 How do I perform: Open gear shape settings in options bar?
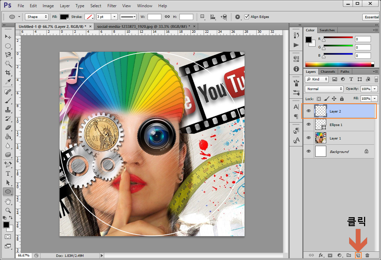[x=238, y=17]
